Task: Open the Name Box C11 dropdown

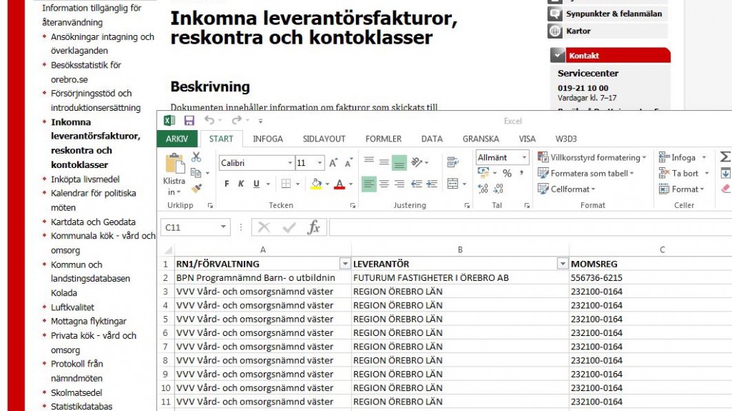Action: click(x=223, y=227)
